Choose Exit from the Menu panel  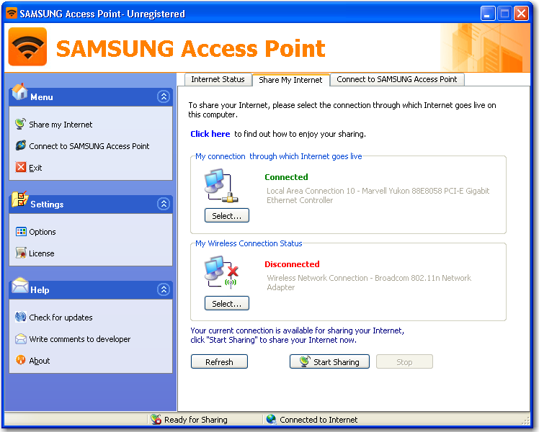point(35,168)
